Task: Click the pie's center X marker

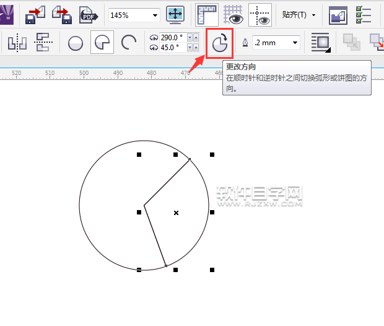Action: 177,213
